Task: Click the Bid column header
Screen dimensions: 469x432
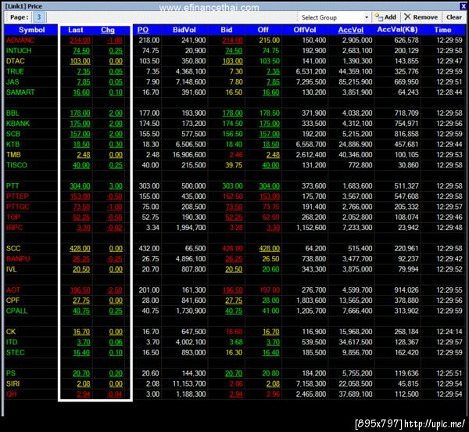Action: [x=227, y=30]
